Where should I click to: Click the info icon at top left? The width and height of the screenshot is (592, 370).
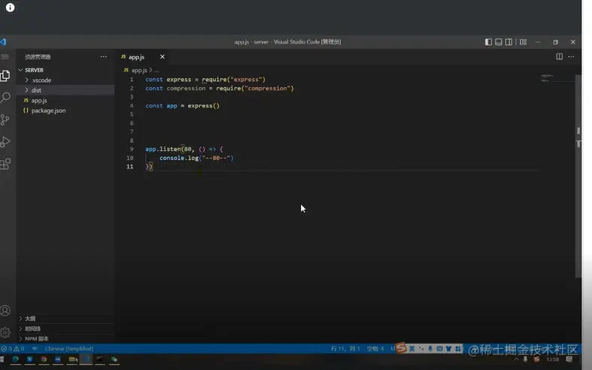(x=11, y=8)
